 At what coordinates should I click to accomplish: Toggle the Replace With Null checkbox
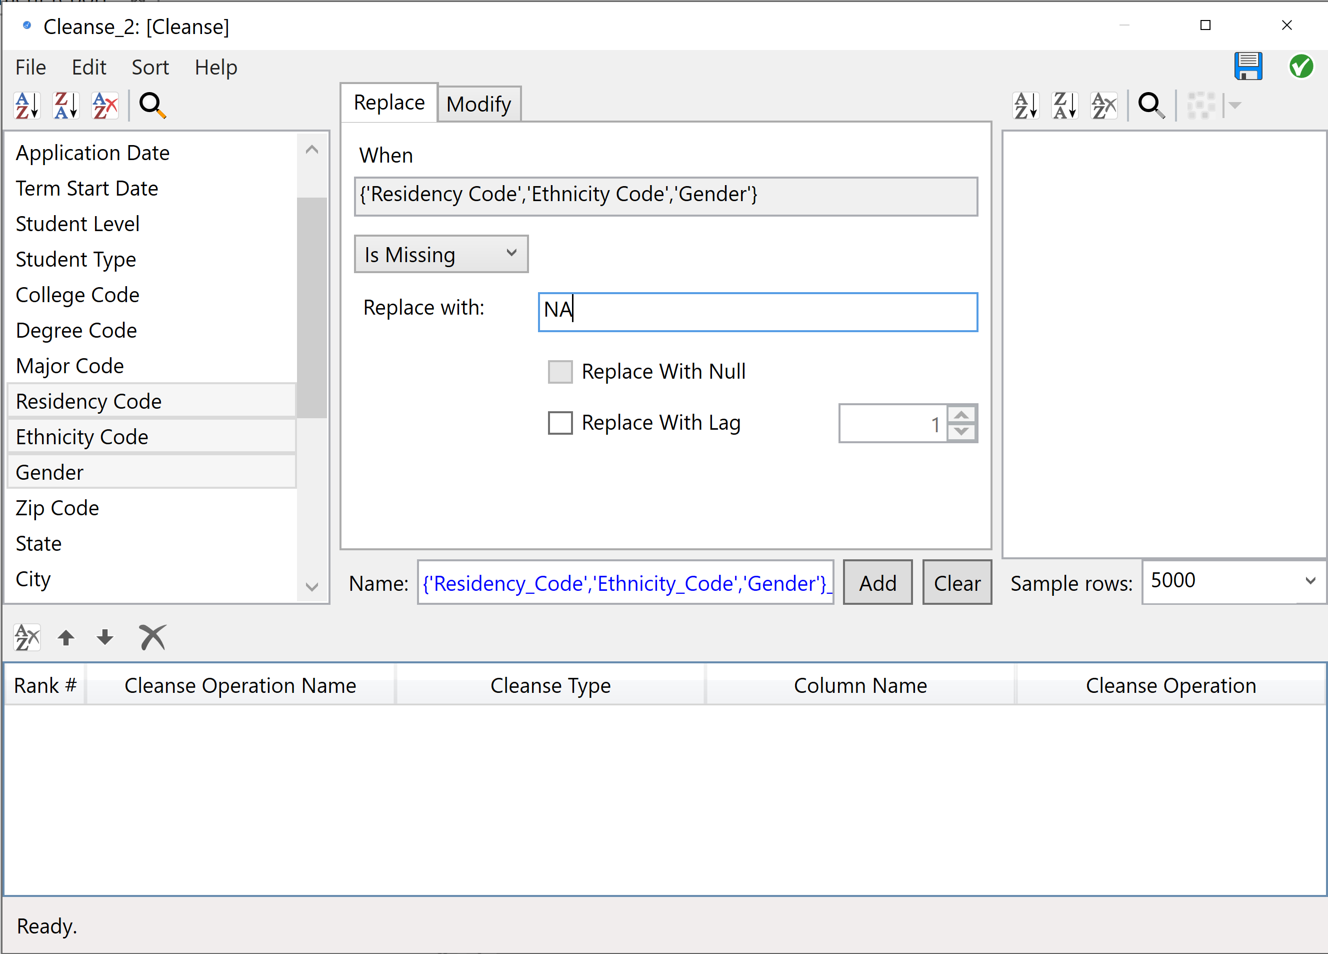pyautogui.click(x=560, y=372)
